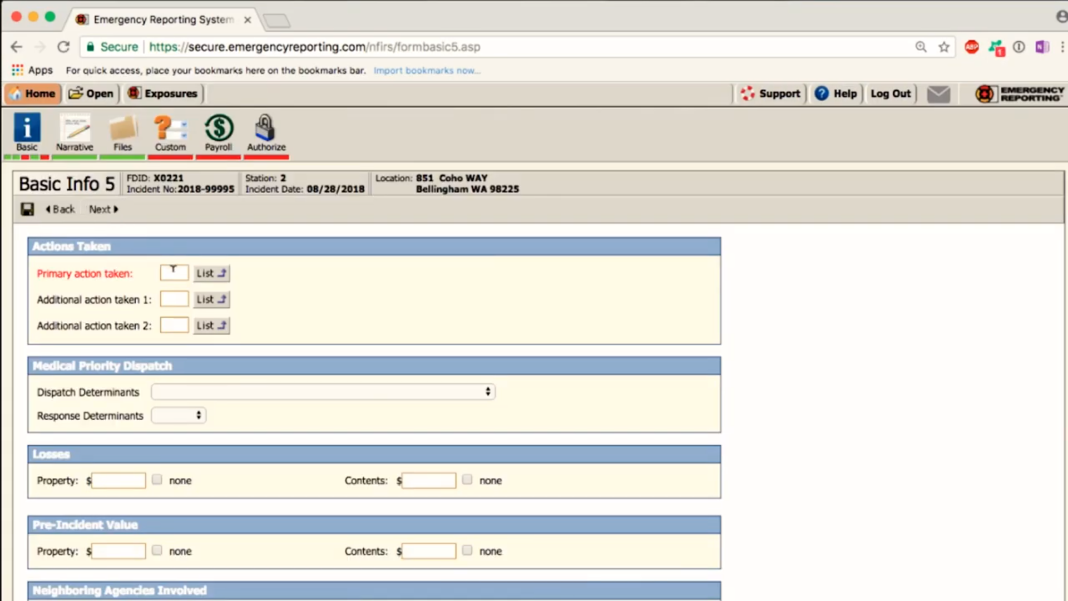
Task: Open List for Primary action taken
Action: [x=211, y=273]
